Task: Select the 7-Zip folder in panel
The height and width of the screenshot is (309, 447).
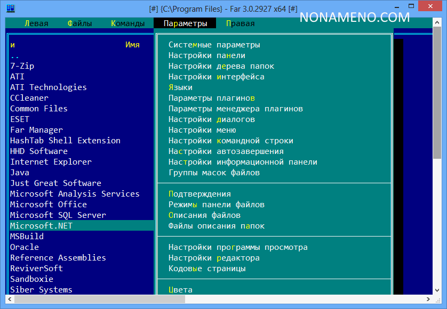Action: pos(22,66)
